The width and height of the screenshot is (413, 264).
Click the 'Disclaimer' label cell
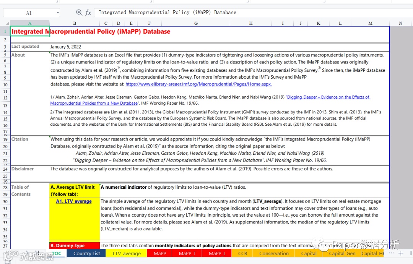(23, 169)
